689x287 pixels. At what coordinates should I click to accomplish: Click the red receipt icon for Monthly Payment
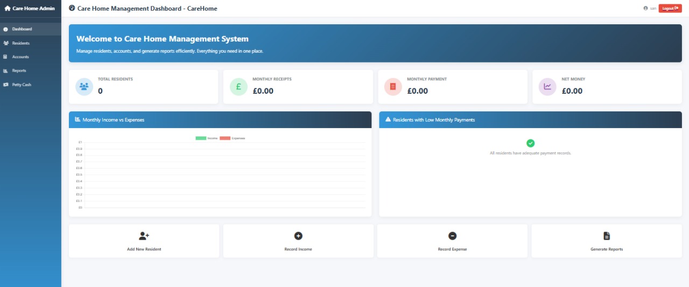(393, 86)
